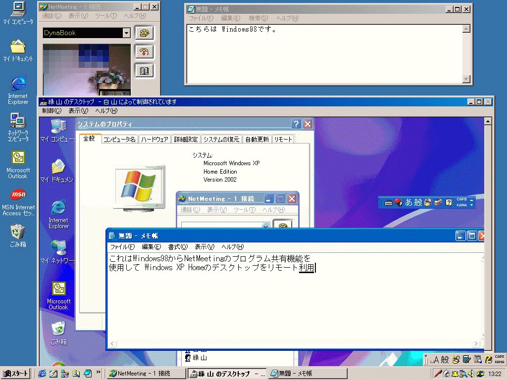Click Microsoft Outlook icon on the remote XP desktop
This screenshot has height=380, width=507.
coord(58,296)
